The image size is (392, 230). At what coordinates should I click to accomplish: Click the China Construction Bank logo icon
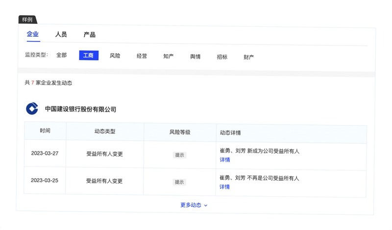pyautogui.click(x=32, y=108)
